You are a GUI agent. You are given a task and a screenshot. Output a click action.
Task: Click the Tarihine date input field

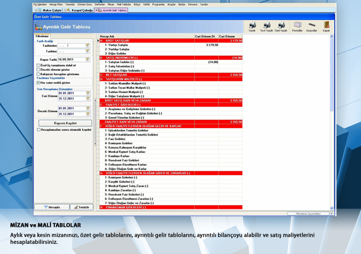(71, 51)
